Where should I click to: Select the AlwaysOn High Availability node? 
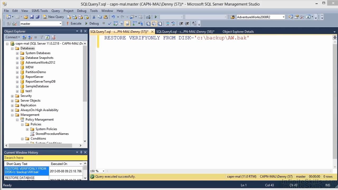[39, 110]
